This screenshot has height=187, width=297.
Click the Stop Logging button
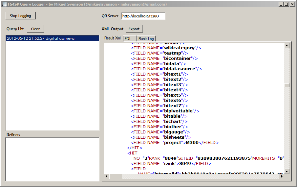[x=20, y=16]
